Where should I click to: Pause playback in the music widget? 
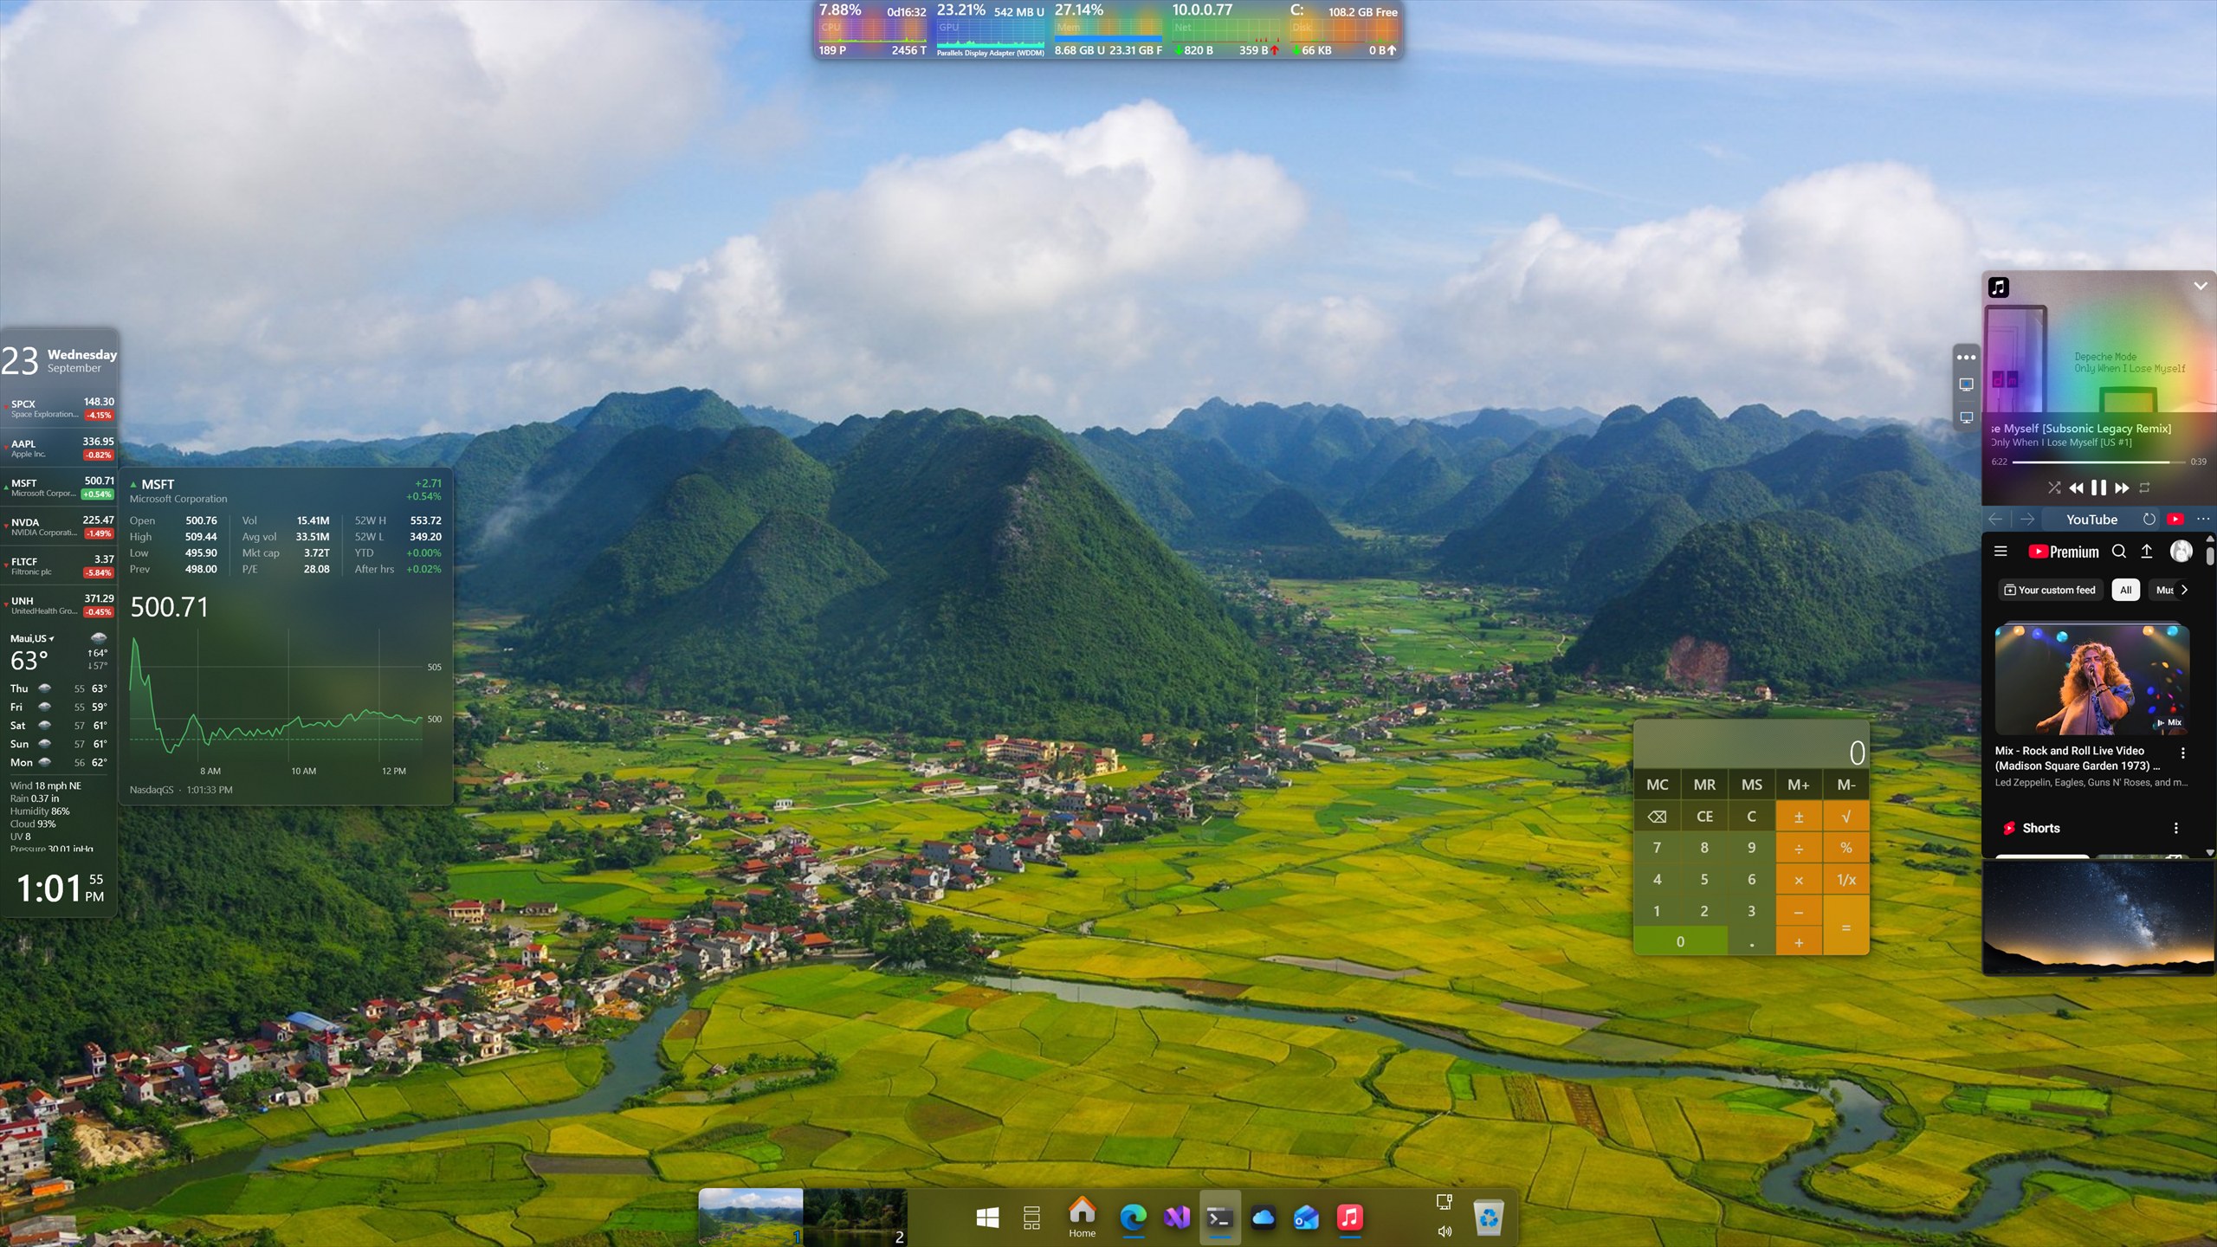point(2098,488)
